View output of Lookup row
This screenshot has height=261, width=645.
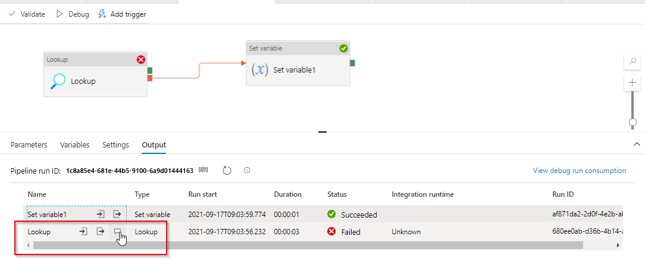pos(101,231)
